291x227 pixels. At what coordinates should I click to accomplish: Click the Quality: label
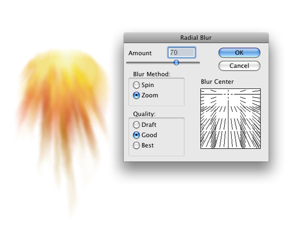pyautogui.click(x=144, y=114)
